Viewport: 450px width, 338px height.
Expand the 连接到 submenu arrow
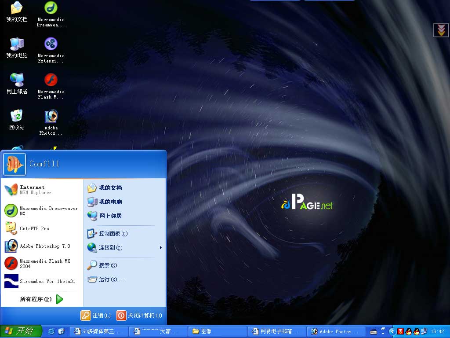pyautogui.click(x=160, y=248)
